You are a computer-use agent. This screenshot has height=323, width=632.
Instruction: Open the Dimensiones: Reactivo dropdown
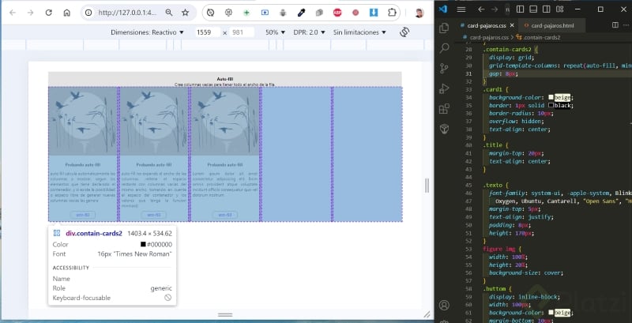(147, 32)
